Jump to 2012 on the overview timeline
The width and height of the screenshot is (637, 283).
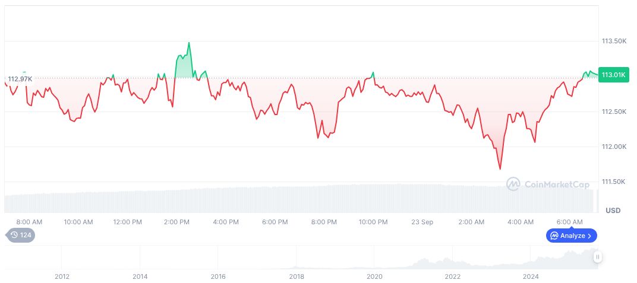62,276
